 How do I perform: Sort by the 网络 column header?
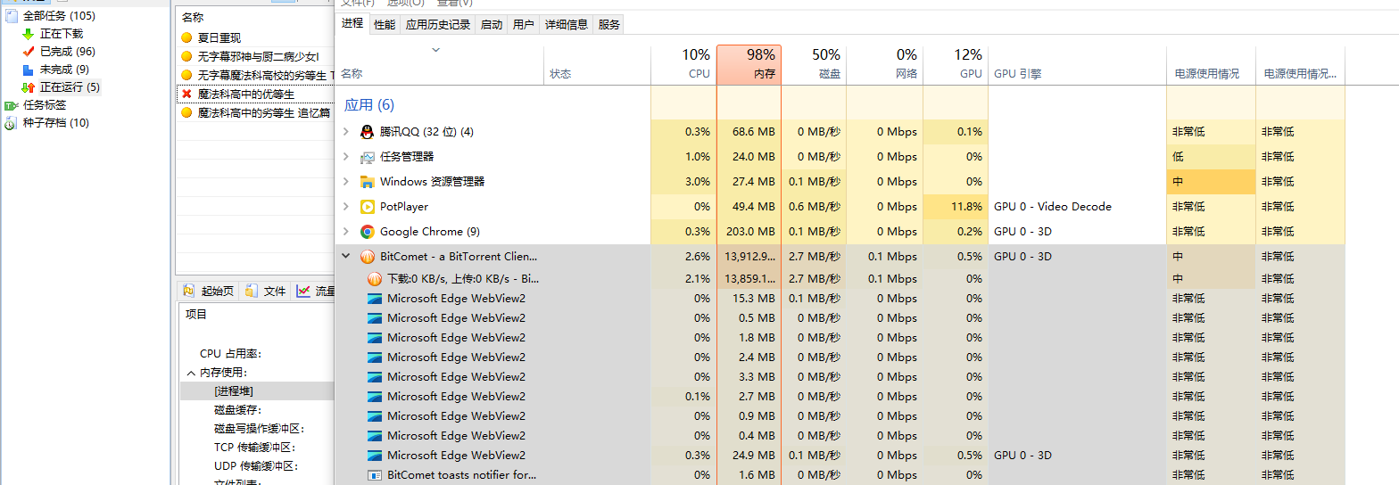click(x=884, y=64)
